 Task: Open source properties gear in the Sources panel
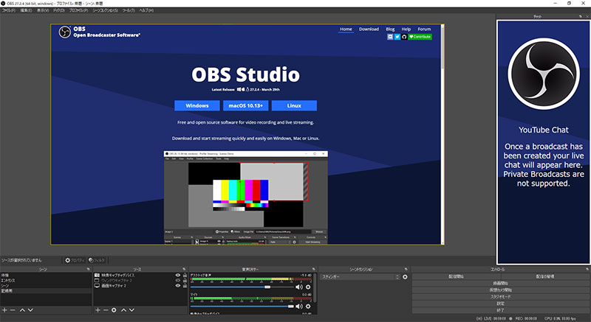(x=114, y=309)
